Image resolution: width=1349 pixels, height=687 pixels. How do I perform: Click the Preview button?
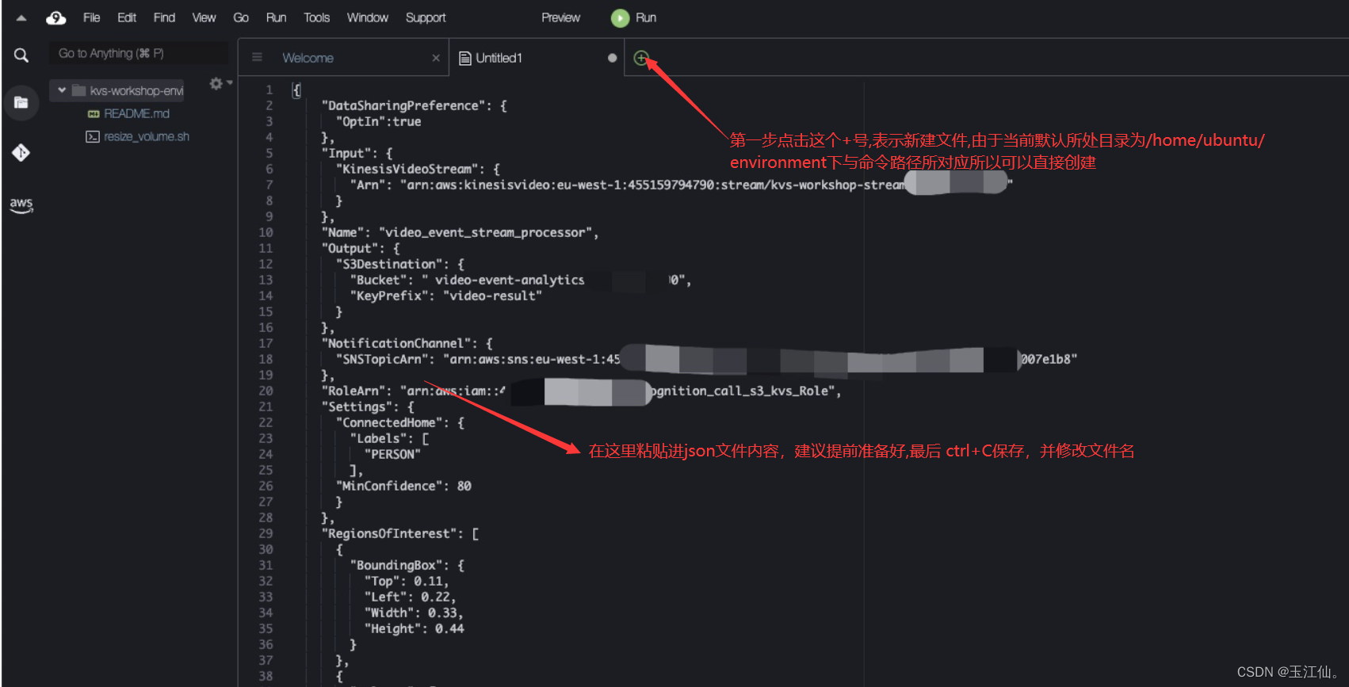[560, 17]
